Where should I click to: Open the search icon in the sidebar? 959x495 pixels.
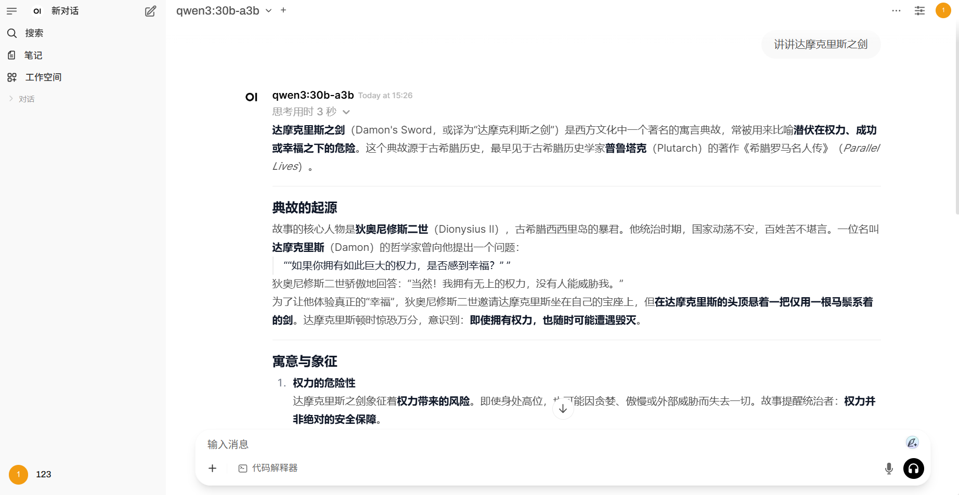point(12,33)
